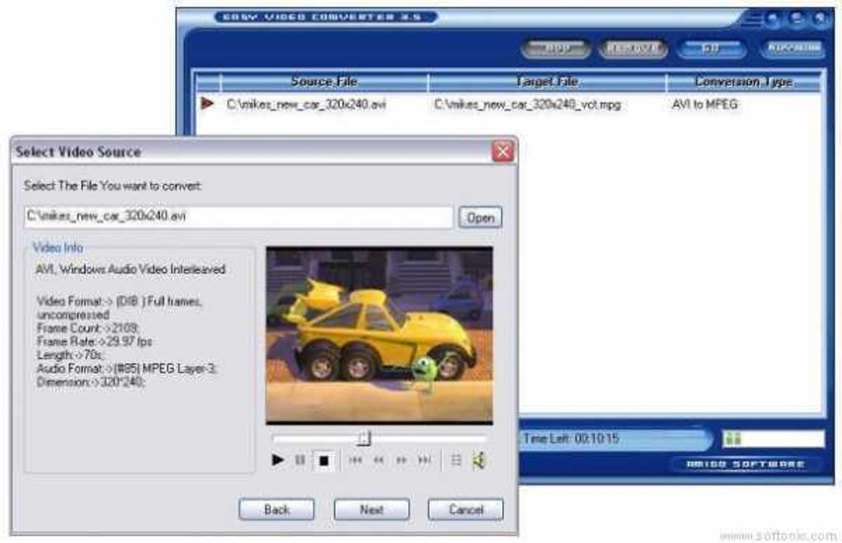
Task: Click the car video preview thumbnail
Action: point(379,335)
